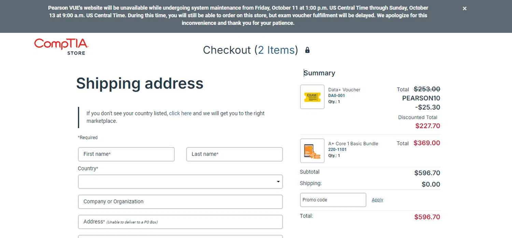The height and width of the screenshot is (238, 512).
Task: Select the 'Data+ Voucher' product name
Action: pos(344,90)
